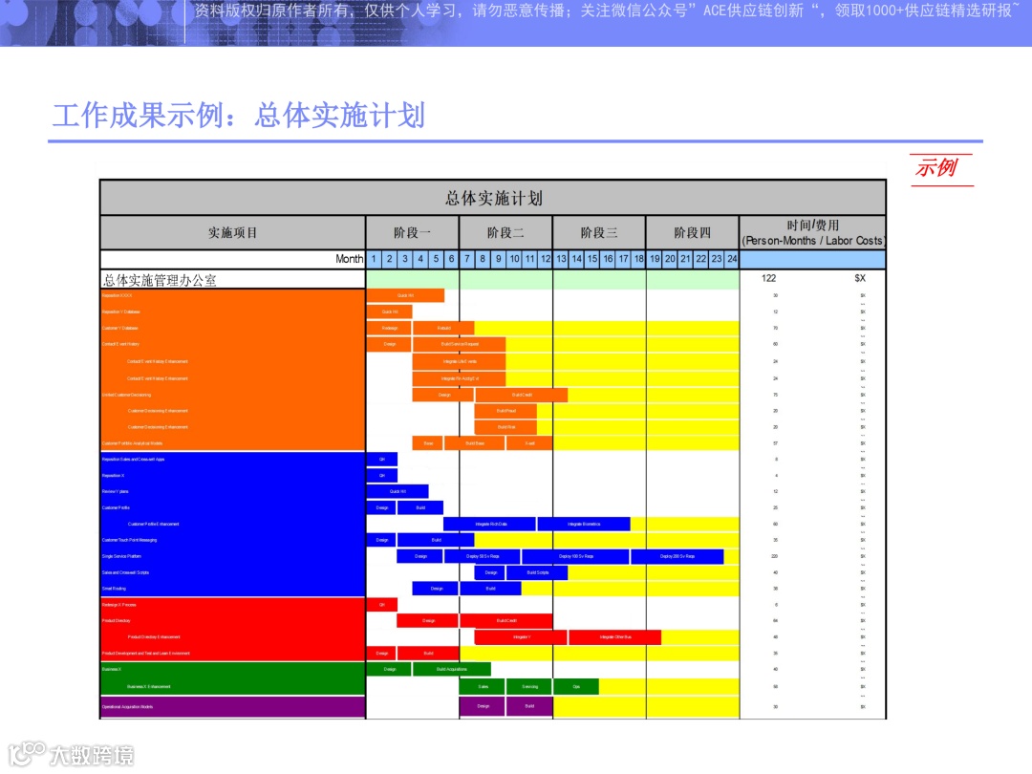Select month 18 cell
Viewport: 1032px width, 774px height.
click(639, 259)
